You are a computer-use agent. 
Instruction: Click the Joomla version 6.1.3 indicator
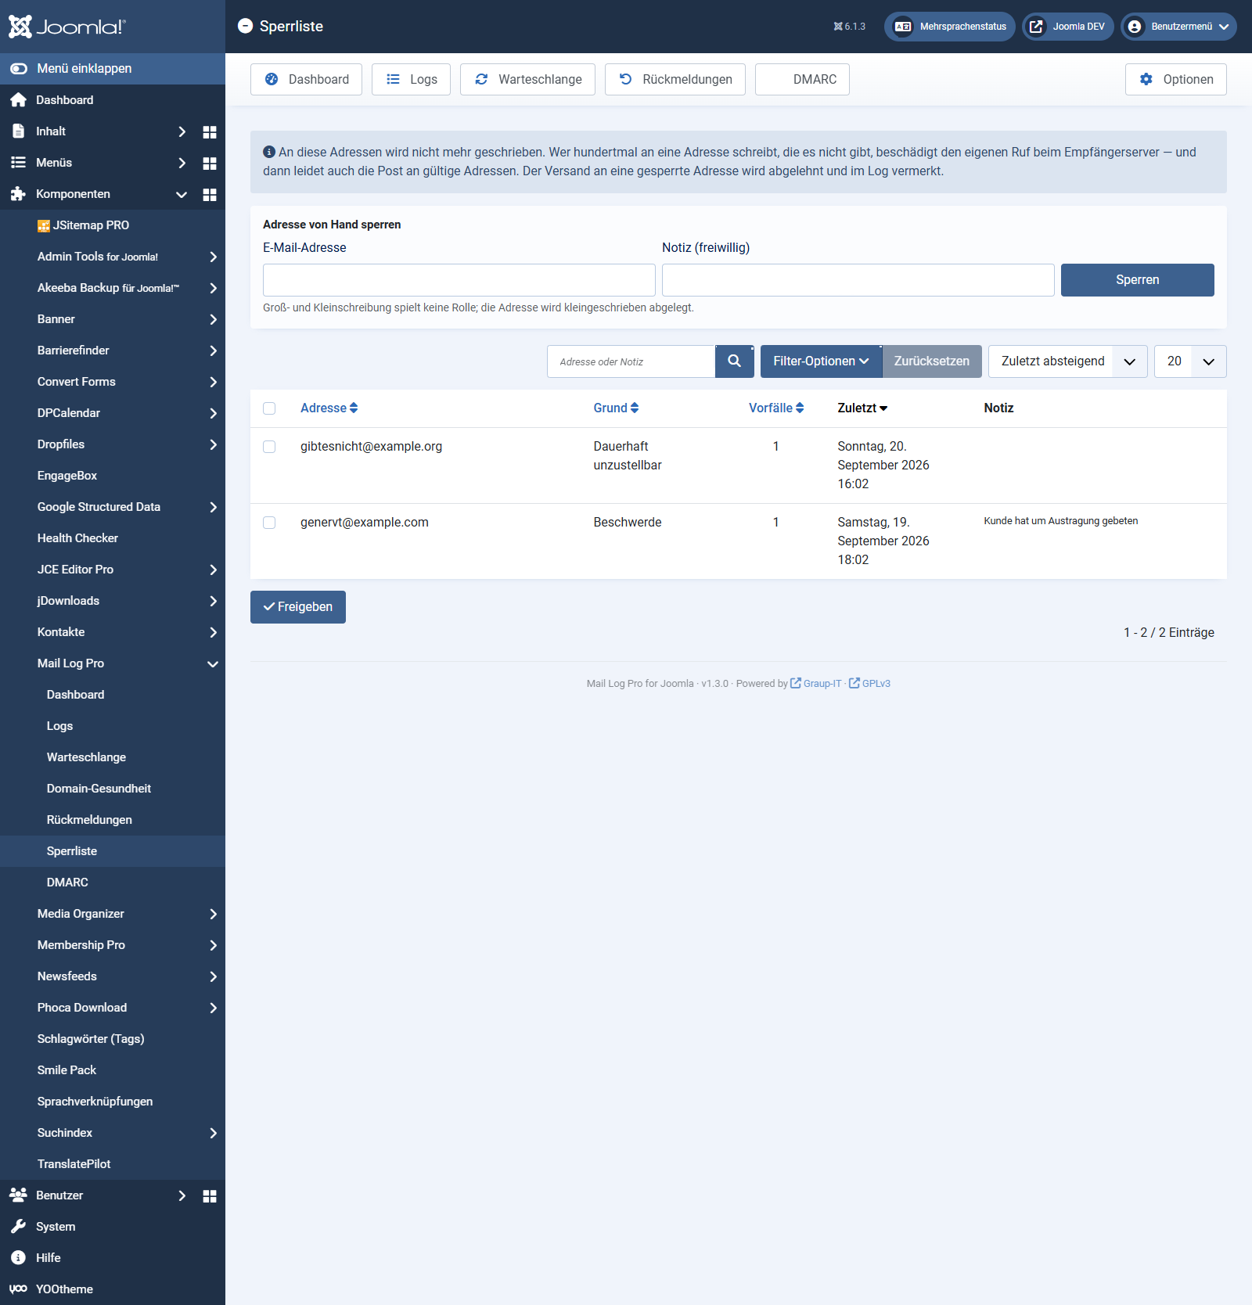[x=850, y=27]
